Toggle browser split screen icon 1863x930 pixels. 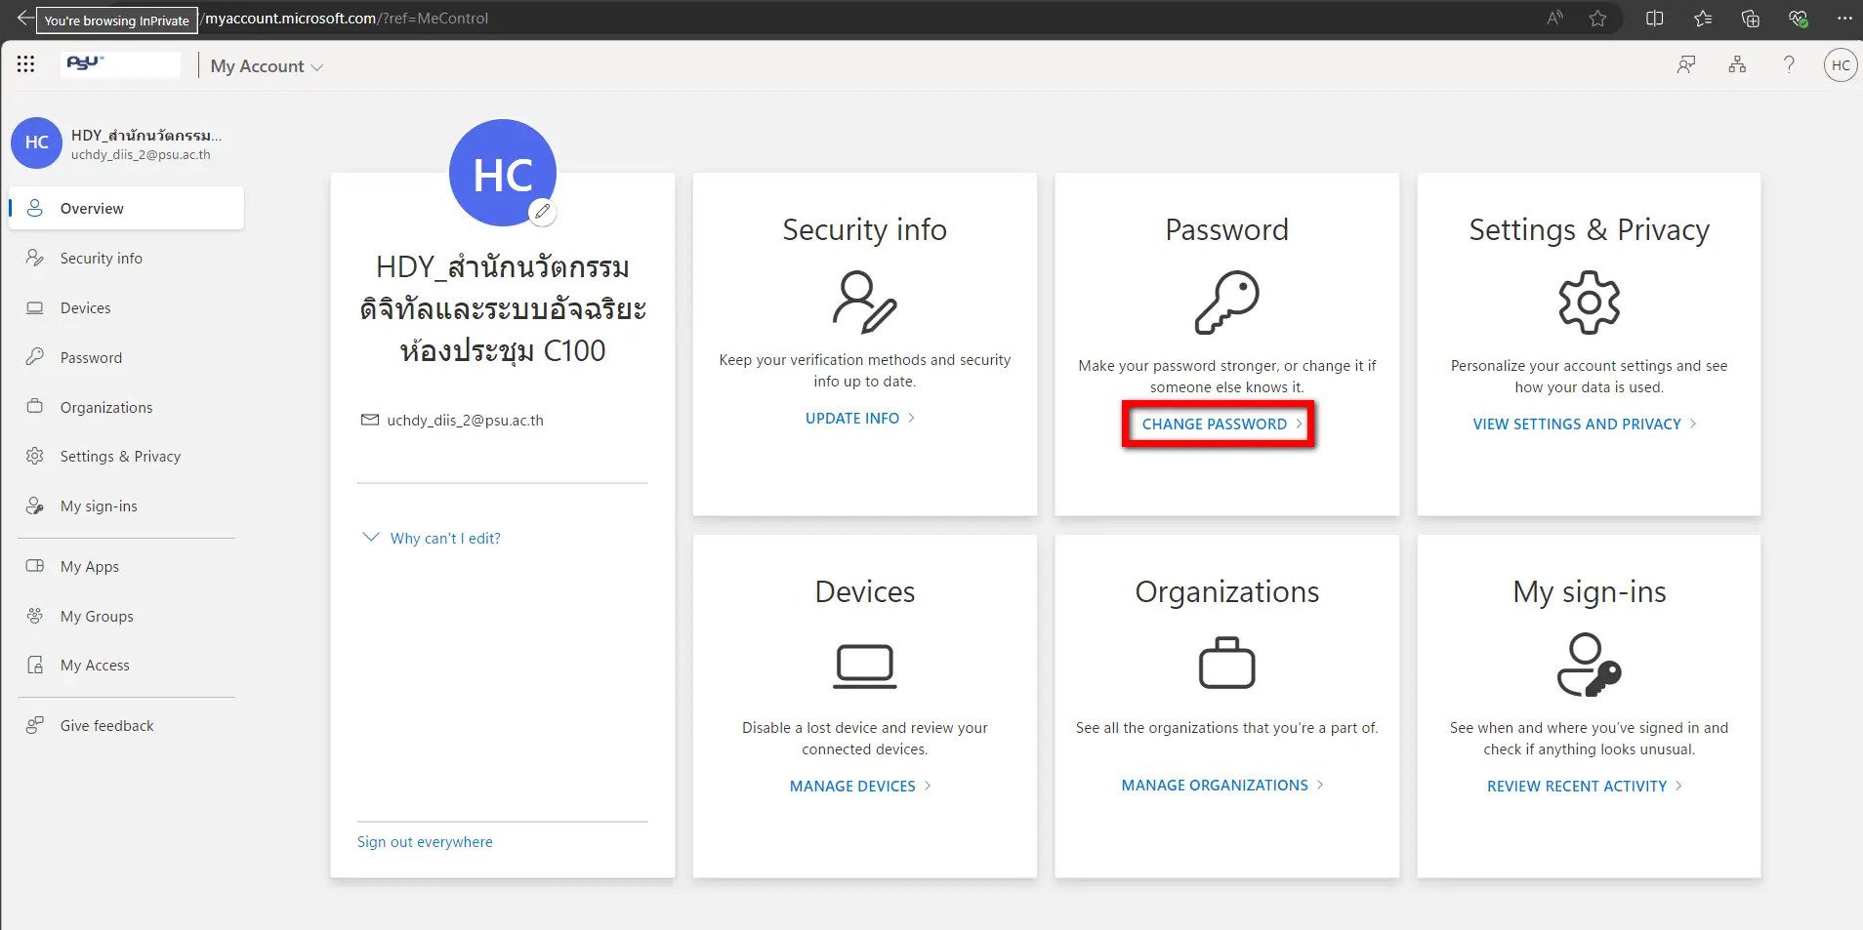coord(1654,19)
